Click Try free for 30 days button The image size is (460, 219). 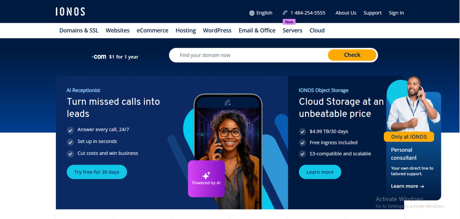97,172
